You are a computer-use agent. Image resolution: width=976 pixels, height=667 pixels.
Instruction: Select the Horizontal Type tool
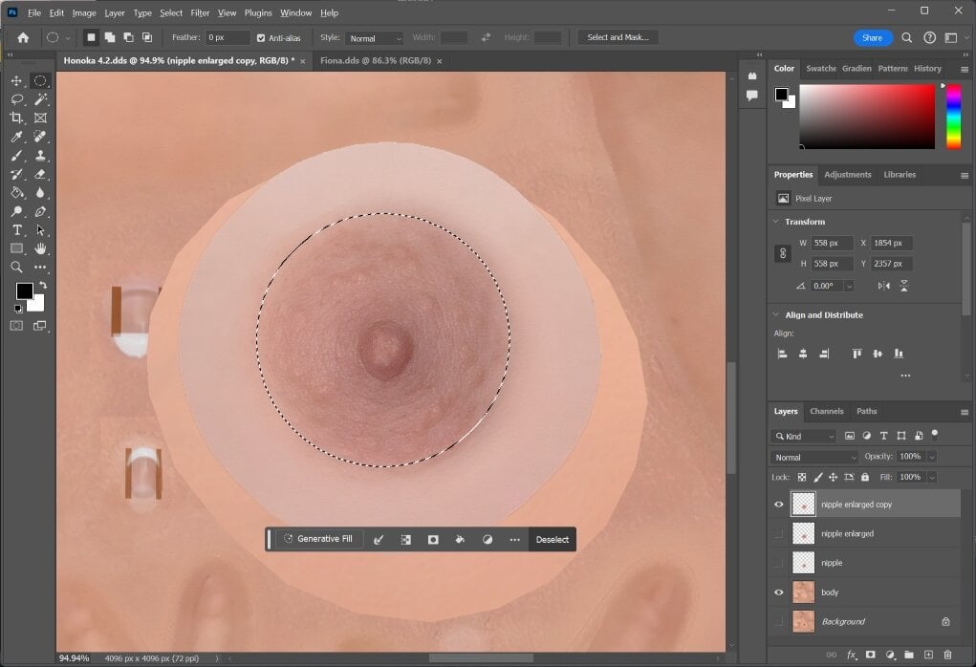17,230
